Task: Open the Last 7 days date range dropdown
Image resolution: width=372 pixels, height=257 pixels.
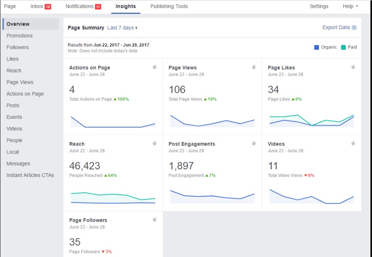Action: tap(123, 28)
